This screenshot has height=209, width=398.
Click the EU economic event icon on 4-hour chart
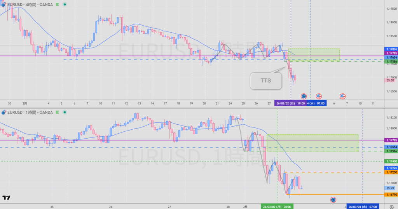pos(304,96)
